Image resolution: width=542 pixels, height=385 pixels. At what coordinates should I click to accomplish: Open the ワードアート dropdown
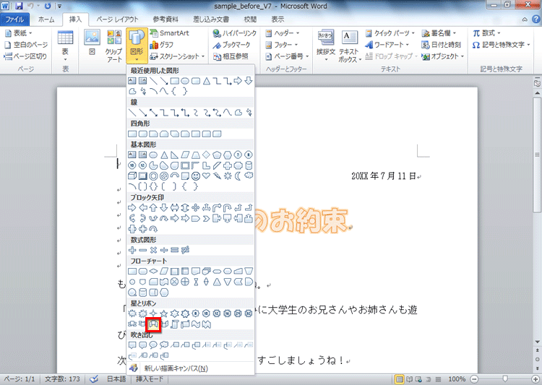click(x=387, y=45)
